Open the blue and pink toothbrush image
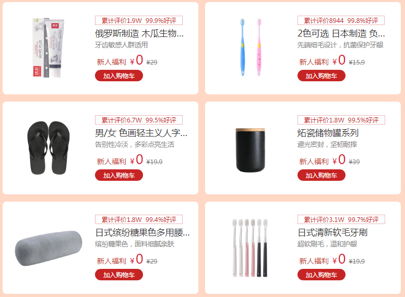Image resolution: width=405 pixels, height=297 pixels. click(251, 47)
